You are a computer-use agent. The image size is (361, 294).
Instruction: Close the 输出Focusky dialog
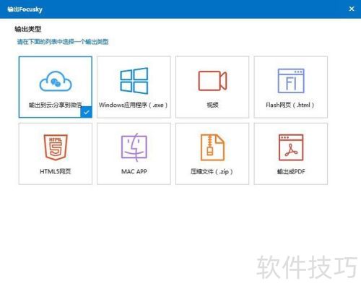click(x=352, y=9)
